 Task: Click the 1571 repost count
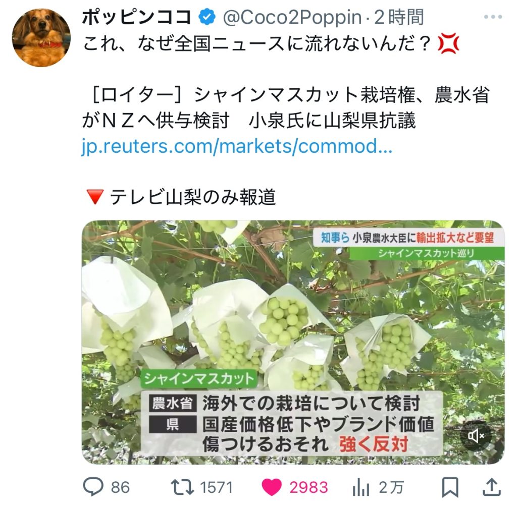coord(216,488)
